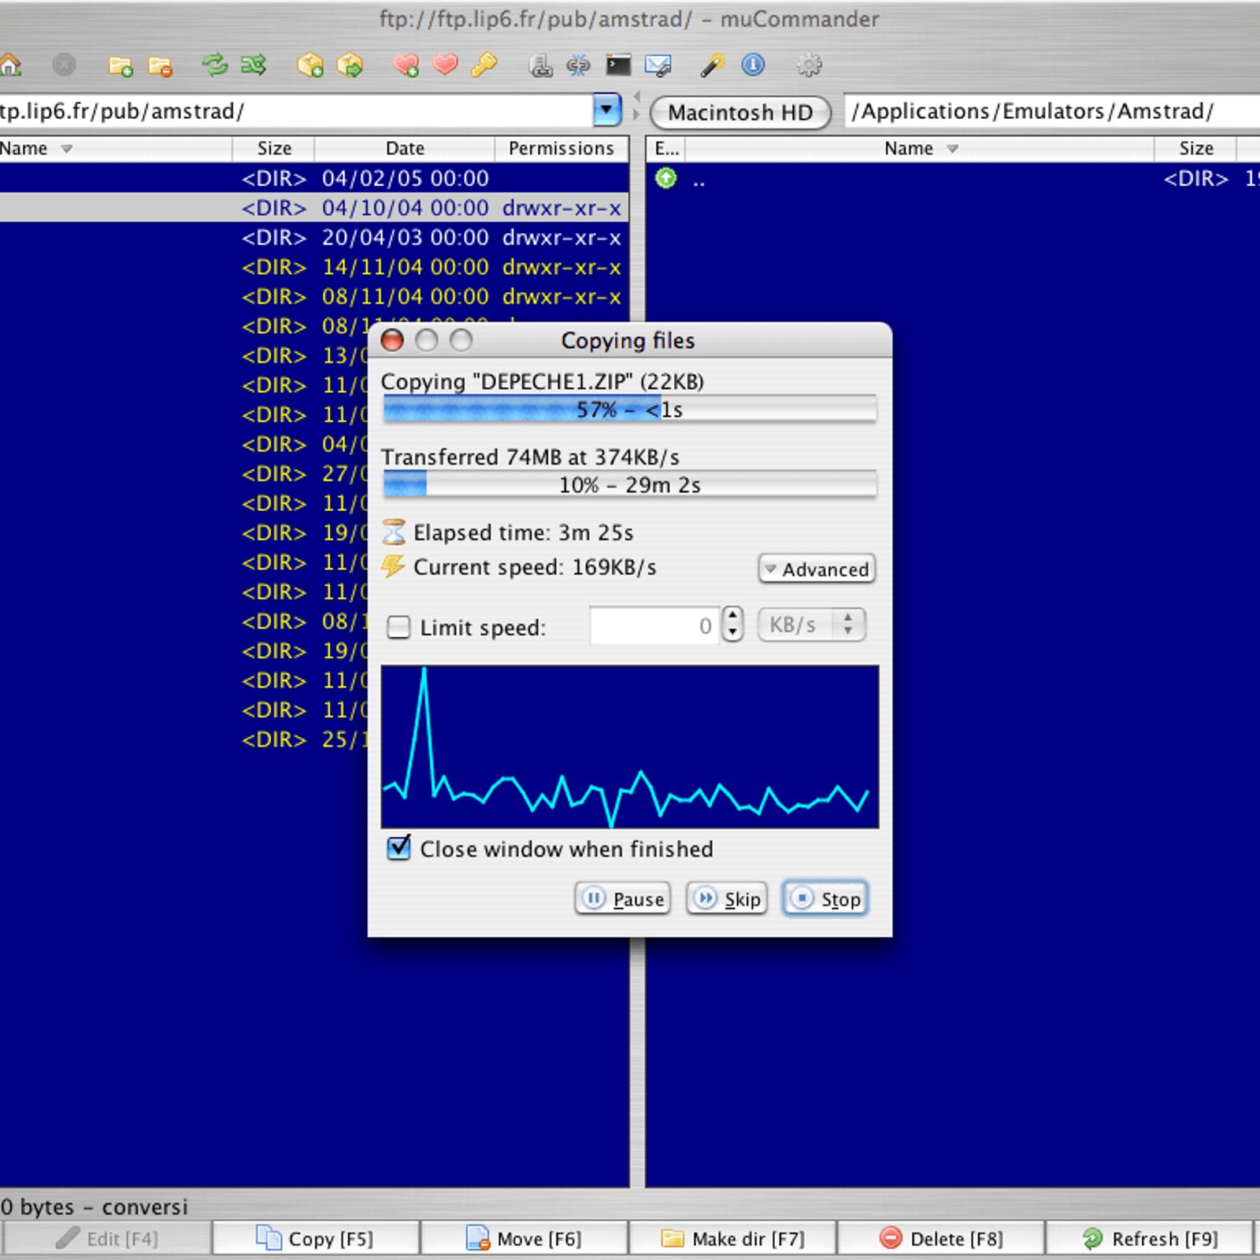Click the left panel FTP location field
This screenshot has height=1260, width=1260.
point(295,111)
